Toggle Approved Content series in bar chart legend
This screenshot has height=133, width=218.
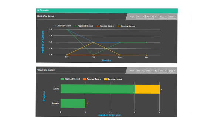tap(70, 79)
